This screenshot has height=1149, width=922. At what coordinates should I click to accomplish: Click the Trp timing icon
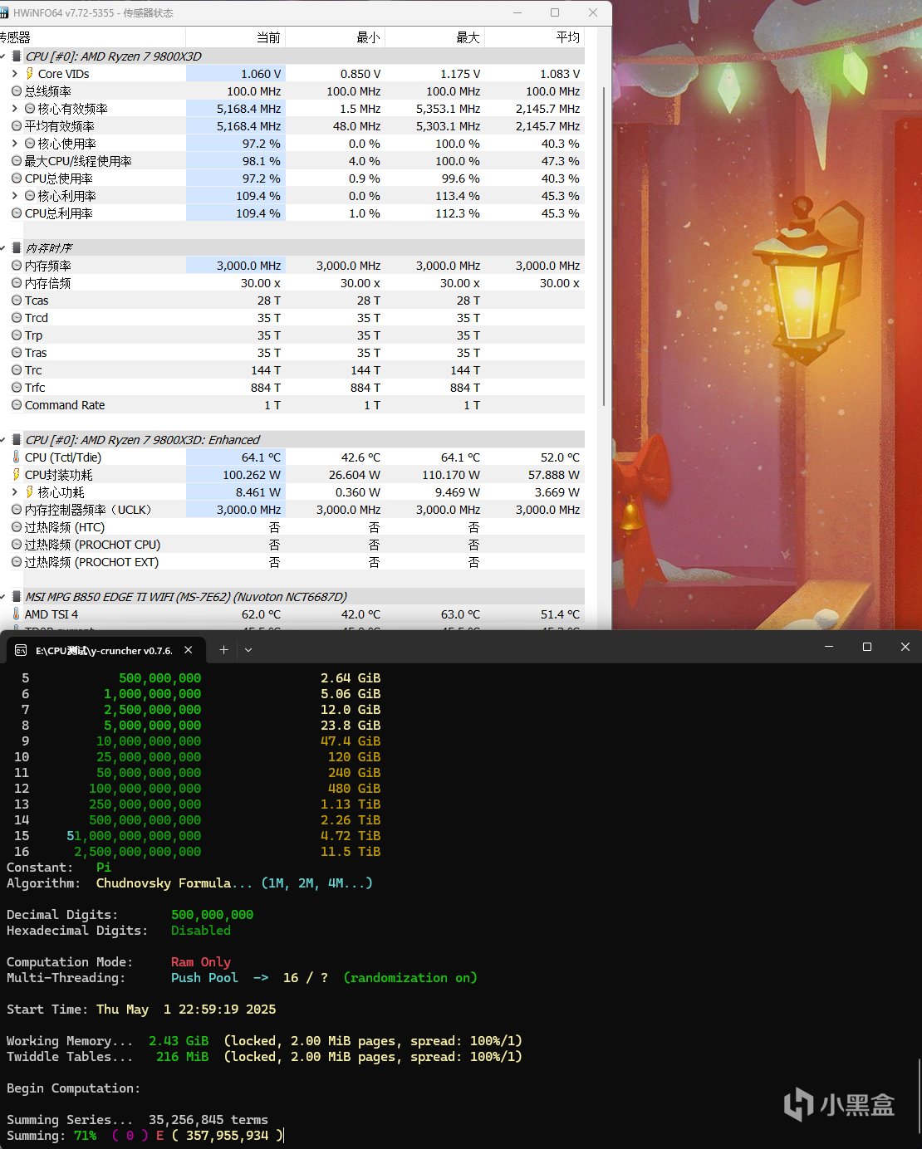pos(17,335)
